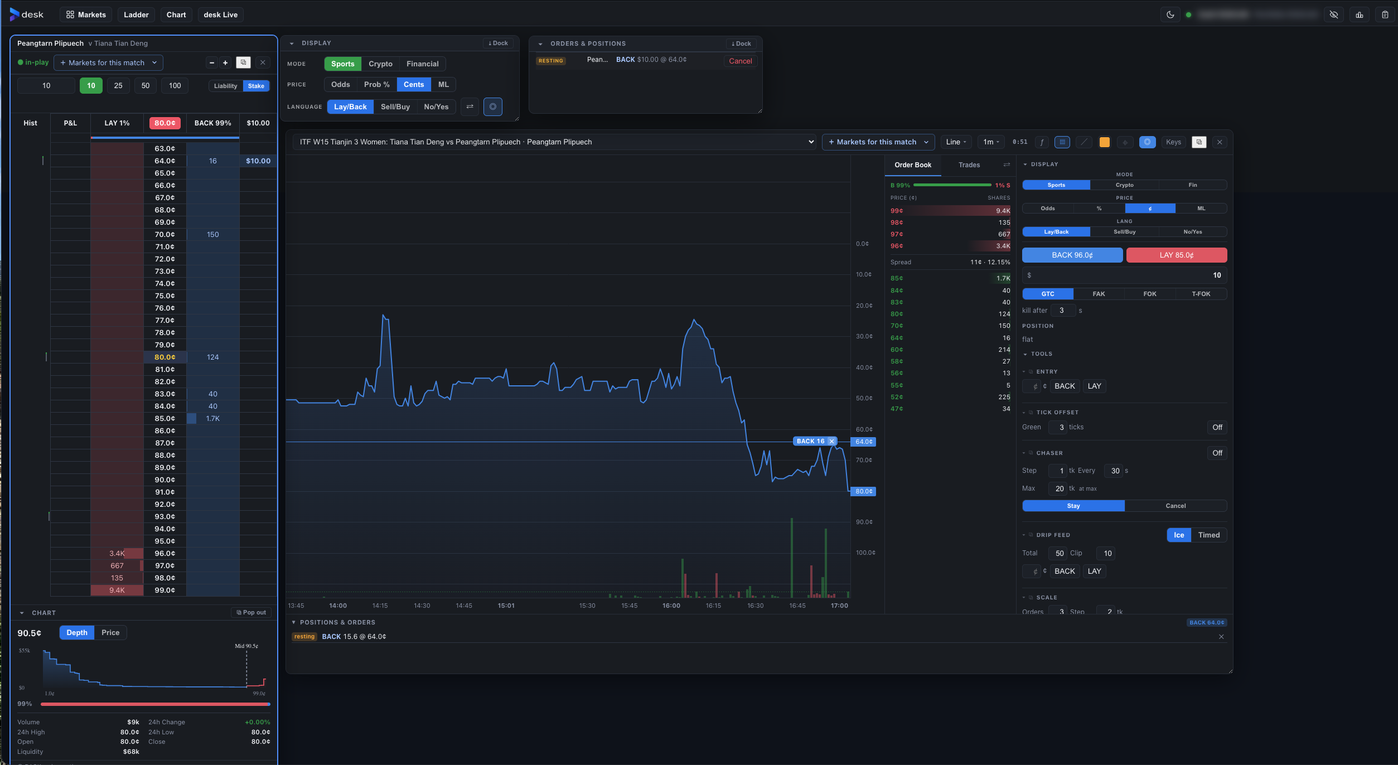This screenshot has height=765, width=1398.
Task: Open Markets for this match dropdown in ladder
Action: 108,62
